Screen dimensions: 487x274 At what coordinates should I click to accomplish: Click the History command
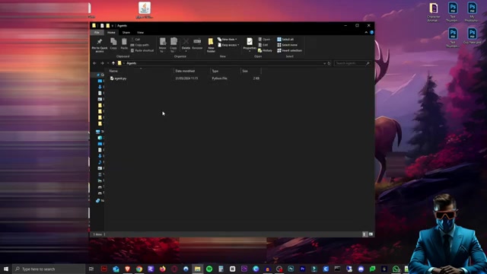265,50
